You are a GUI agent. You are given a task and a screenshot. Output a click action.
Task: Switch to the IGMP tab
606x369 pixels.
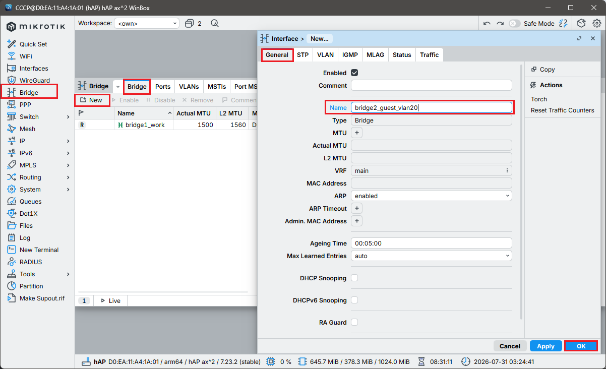pyautogui.click(x=350, y=54)
